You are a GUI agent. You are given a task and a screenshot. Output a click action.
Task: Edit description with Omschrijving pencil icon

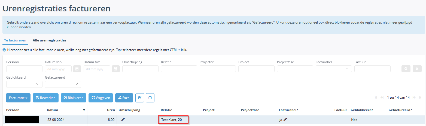pos(123,119)
